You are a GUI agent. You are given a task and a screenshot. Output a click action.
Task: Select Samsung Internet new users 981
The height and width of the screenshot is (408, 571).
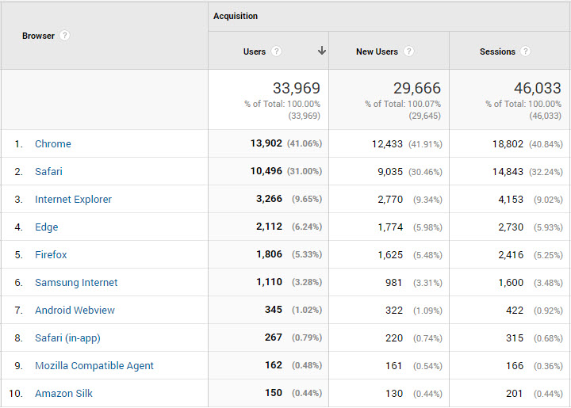pyautogui.click(x=393, y=283)
